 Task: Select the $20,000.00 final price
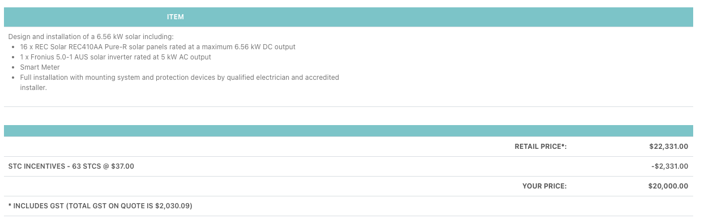pos(668,186)
